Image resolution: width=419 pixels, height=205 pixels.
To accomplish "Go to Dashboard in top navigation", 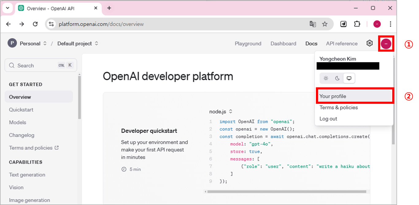I will (283, 44).
